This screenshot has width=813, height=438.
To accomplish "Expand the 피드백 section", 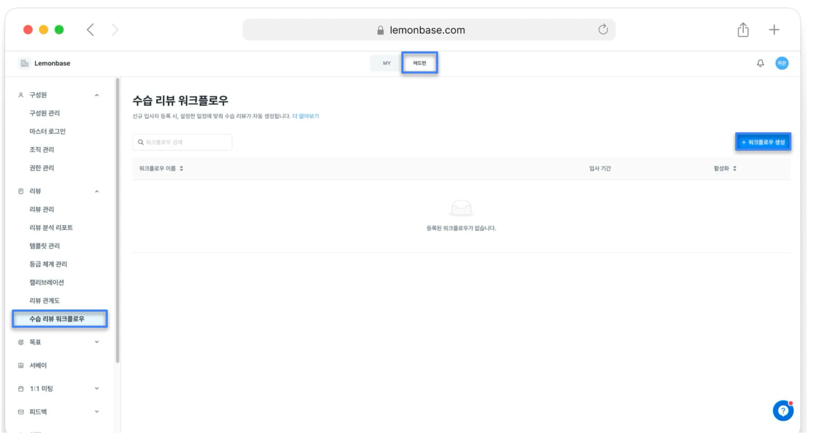I will [x=97, y=412].
